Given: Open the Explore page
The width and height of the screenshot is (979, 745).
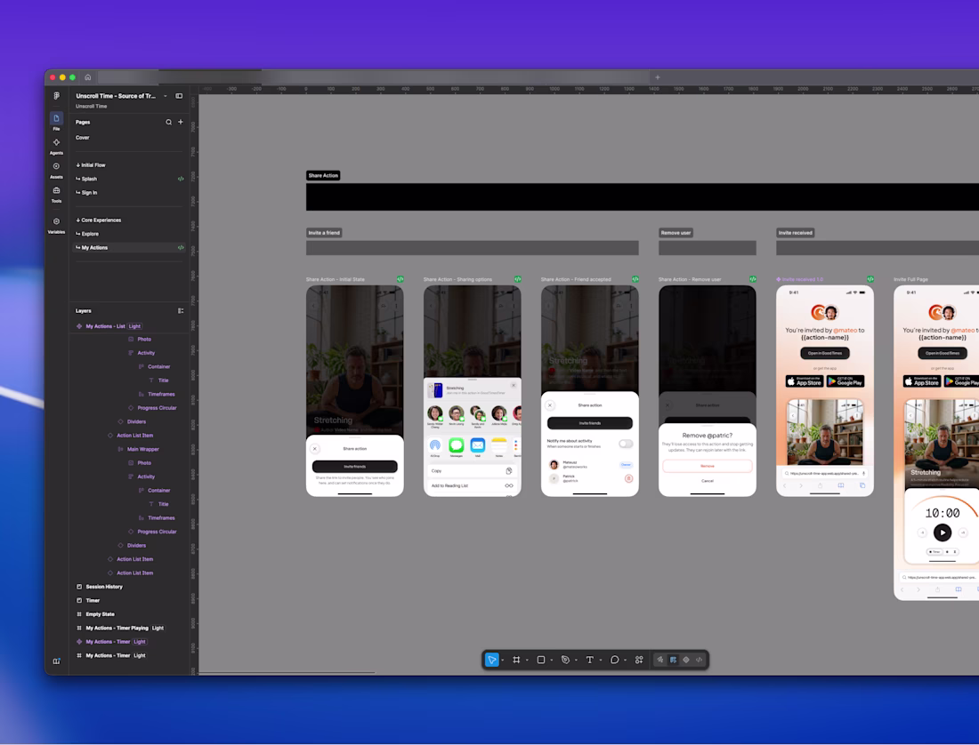Looking at the screenshot, I should click(87, 234).
